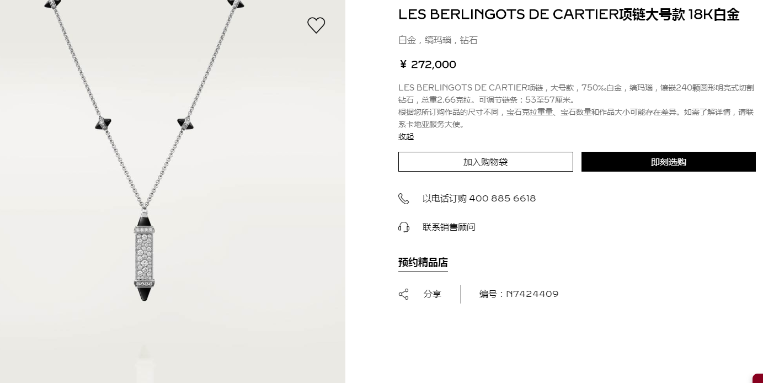Click the 白金，缟玛瑙，钻石 materials subtitle
The height and width of the screenshot is (383, 763).
tap(438, 40)
